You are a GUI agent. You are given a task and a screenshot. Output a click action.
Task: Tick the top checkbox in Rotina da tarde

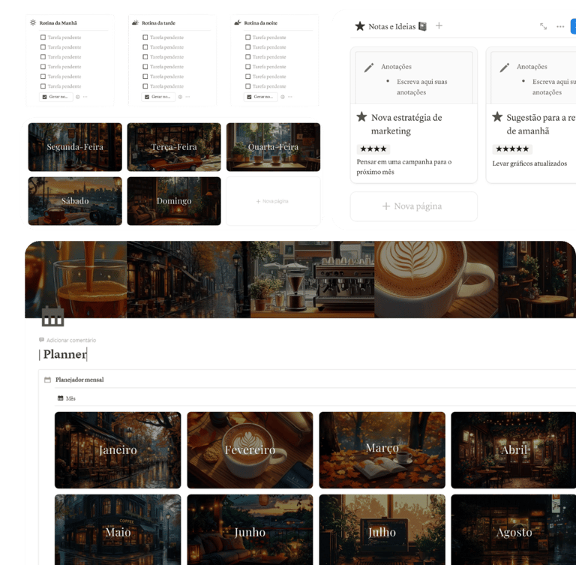click(145, 37)
